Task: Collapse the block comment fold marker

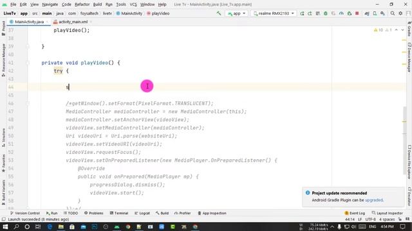Action: tap(28, 103)
